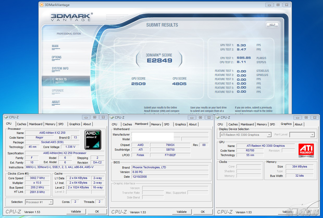Open the MAIN section in 3DMark sidebar
This screenshot has height=218, width=323.
point(55,46)
